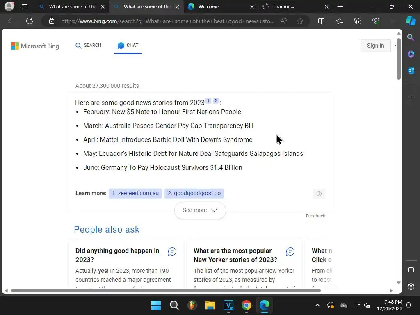The image size is (420, 315).
Task: Open sidebar settings gear icon
Action: [411, 286]
